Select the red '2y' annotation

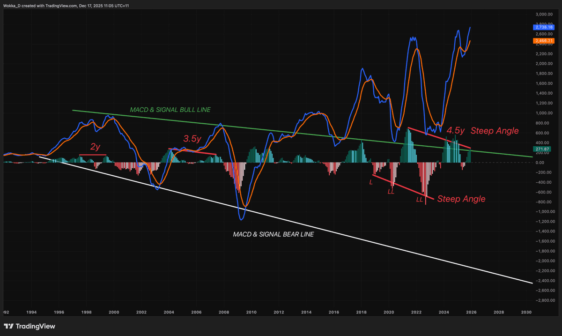click(95, 147)
